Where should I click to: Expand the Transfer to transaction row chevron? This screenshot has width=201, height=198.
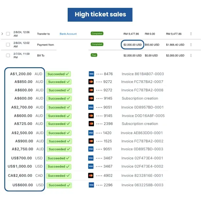click(x=2, y=34)
